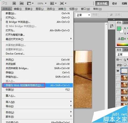Open the view extras toolbar menu
The width and height of the screenshot is (128, 123).
[30, 3]
